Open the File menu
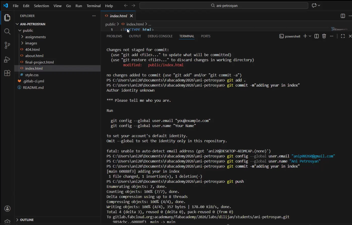352x225 pixels. [16, 6]
